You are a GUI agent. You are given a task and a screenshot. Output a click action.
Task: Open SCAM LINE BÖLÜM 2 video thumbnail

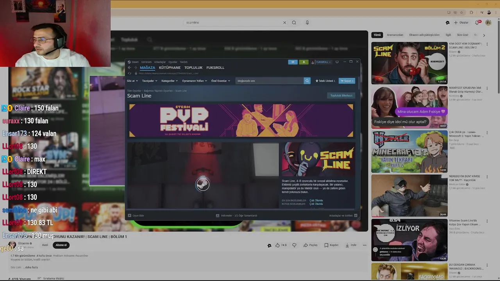click(x=409, y=63)
